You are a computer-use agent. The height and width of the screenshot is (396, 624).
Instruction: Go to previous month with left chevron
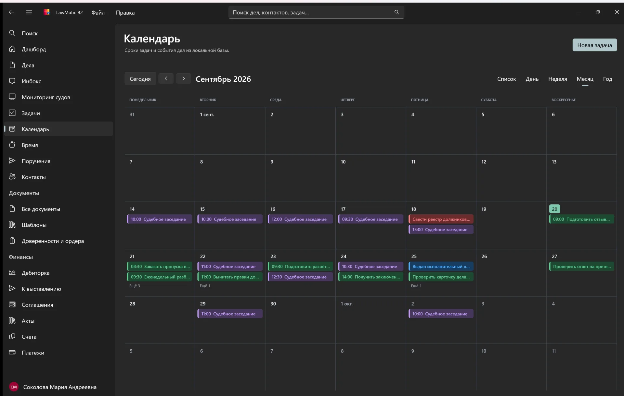tap(166, 78)
